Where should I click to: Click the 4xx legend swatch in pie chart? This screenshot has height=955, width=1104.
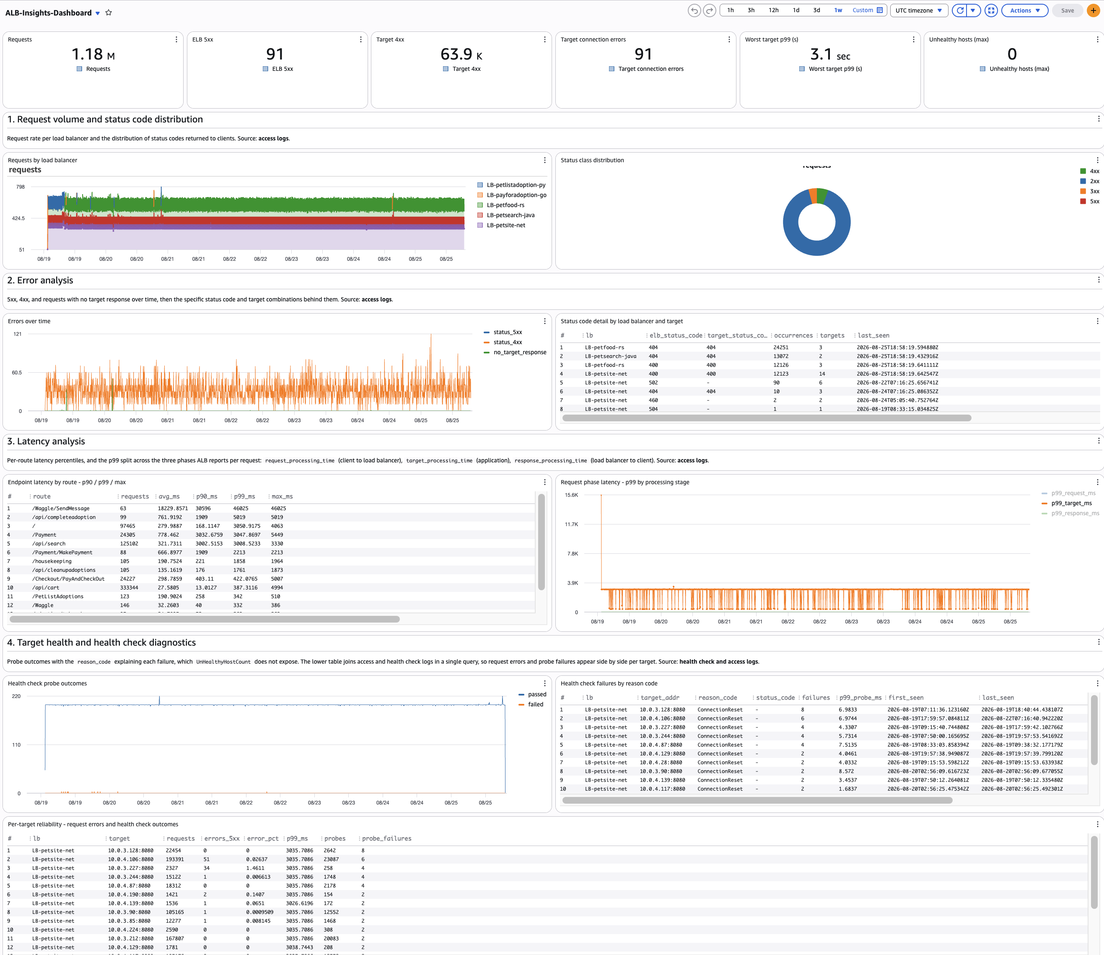pos(1083,171)
